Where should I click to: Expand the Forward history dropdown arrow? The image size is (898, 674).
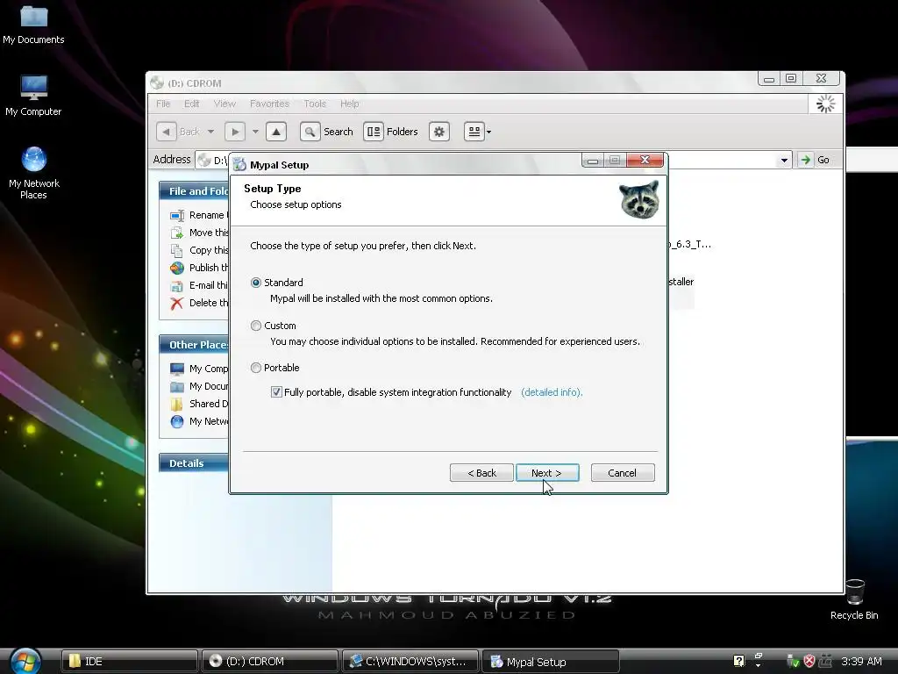[255, 132]
